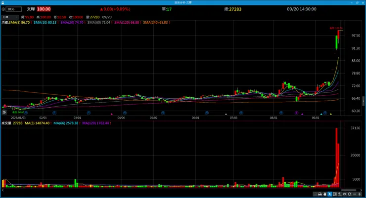The height and width of the screenshot is (198, 366).
Task: Click the stock name 文曄
Action: pos(31,9)
